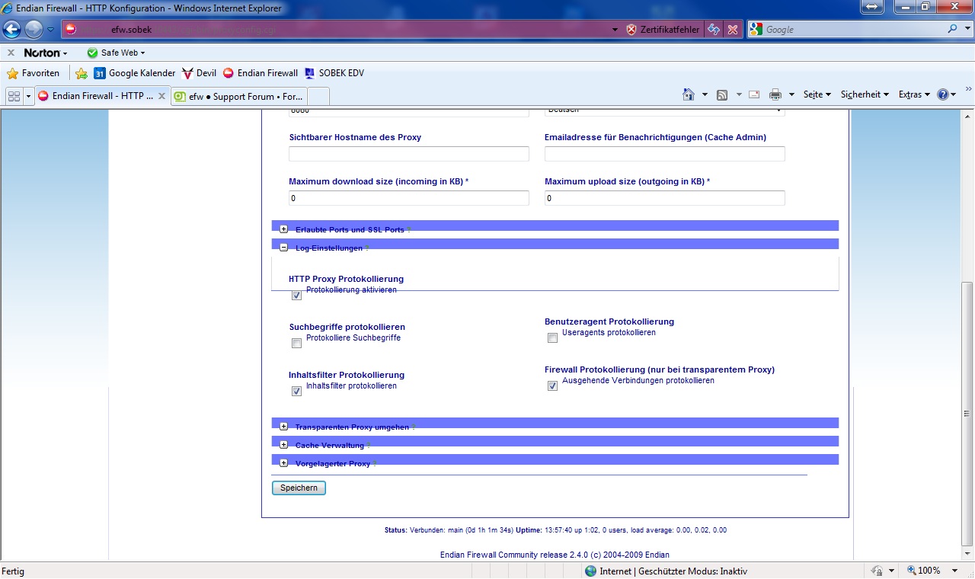Image resolution: width=975 pixels, height=579 pixels.
Task: Open Google Kalender favorite bookmark
Action: click(x=134, y=73)
